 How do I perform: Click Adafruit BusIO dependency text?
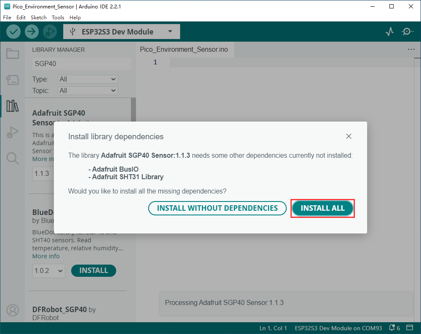[115, 169]
